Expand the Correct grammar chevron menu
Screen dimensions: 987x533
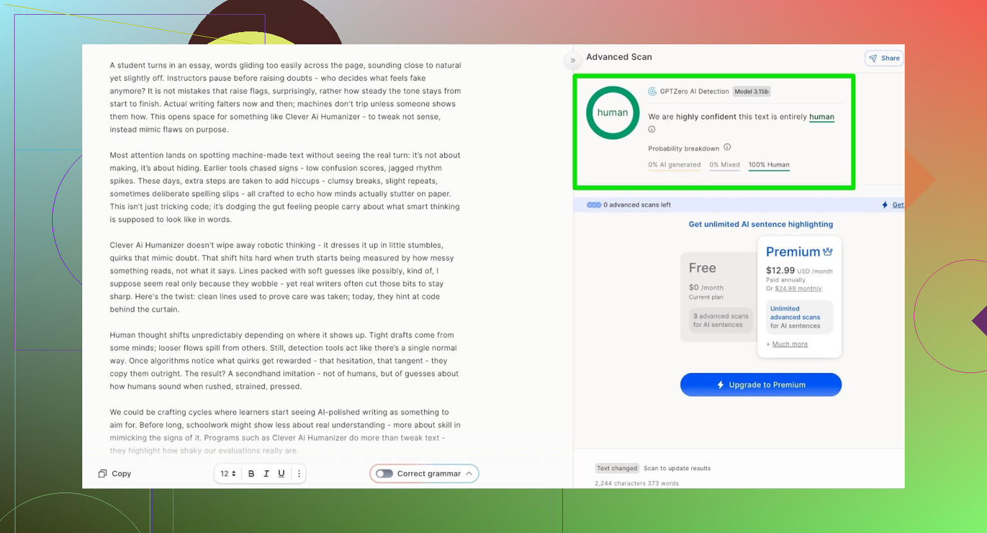469,474
